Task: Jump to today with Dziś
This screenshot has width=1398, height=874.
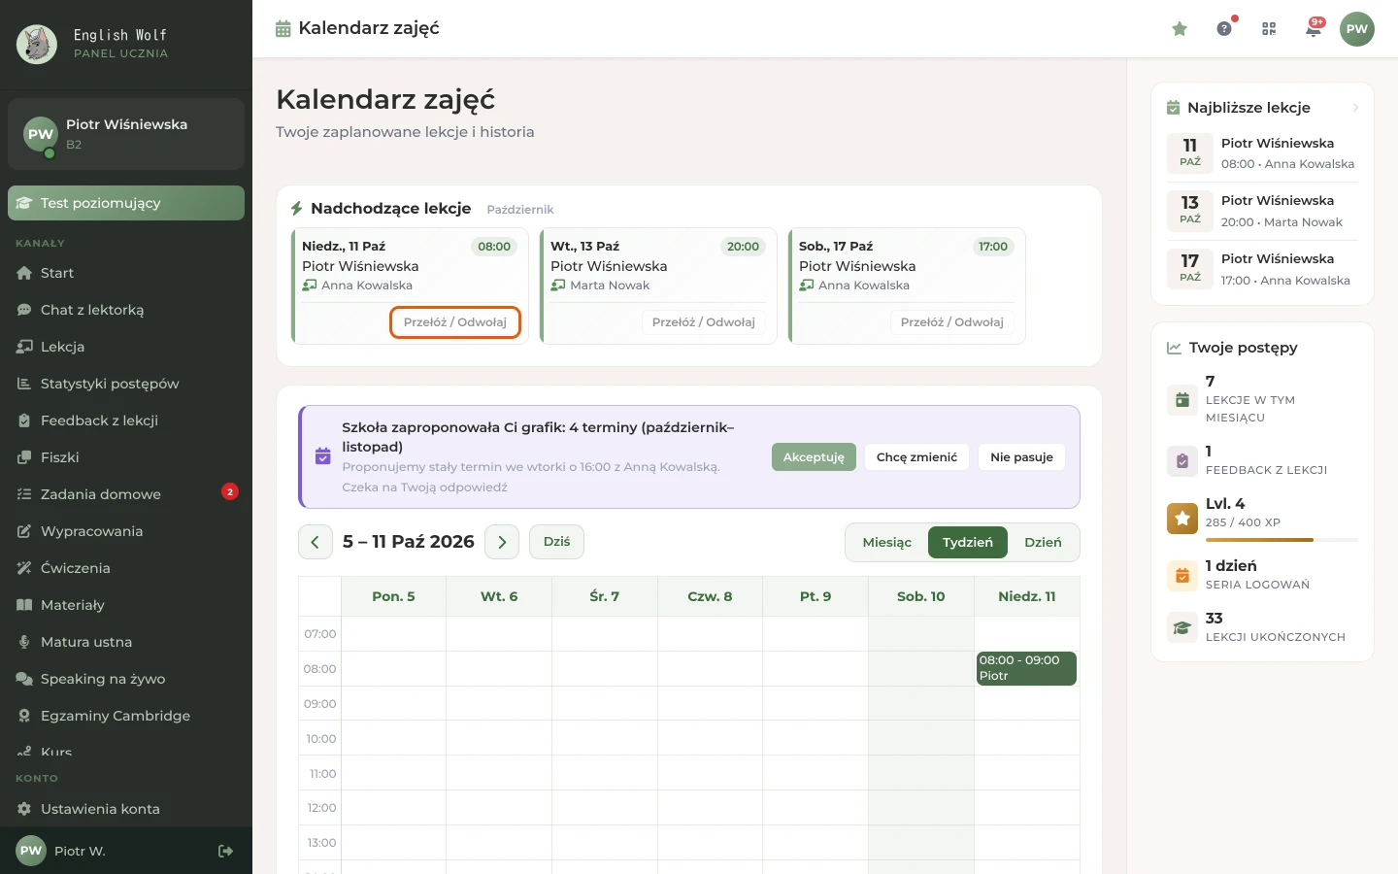Action: (x=556, y=542)
